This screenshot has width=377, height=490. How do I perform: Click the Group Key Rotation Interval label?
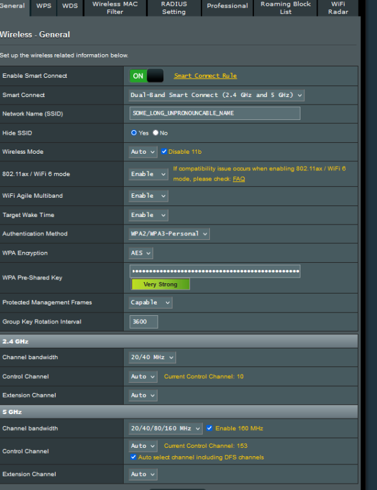pos(42,322)
